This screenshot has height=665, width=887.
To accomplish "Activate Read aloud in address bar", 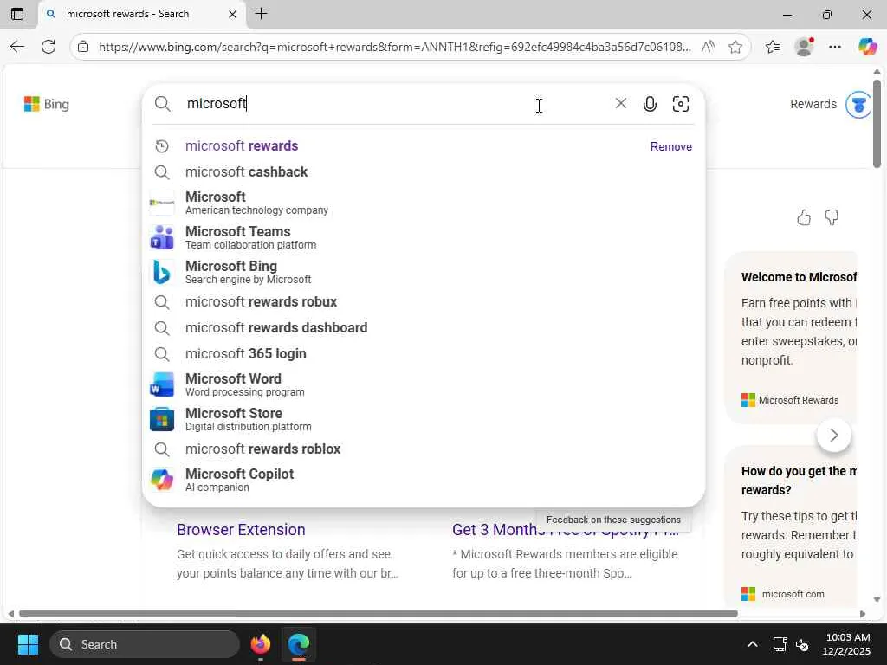I will tap(707, 47).
